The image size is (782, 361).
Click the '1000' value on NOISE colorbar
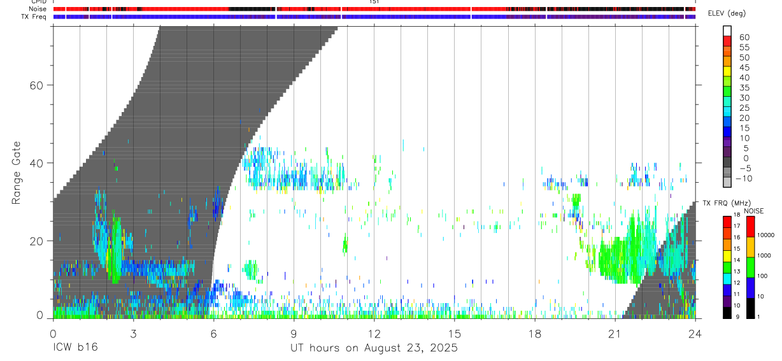click(x=764, y=255)
